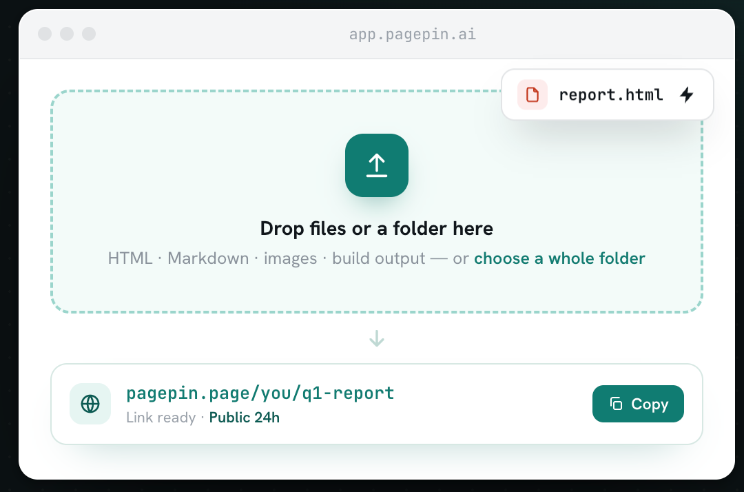Open the pagepin.page/you/q1-report link
This screenshot has width=744, height=492.
point(260,393)
